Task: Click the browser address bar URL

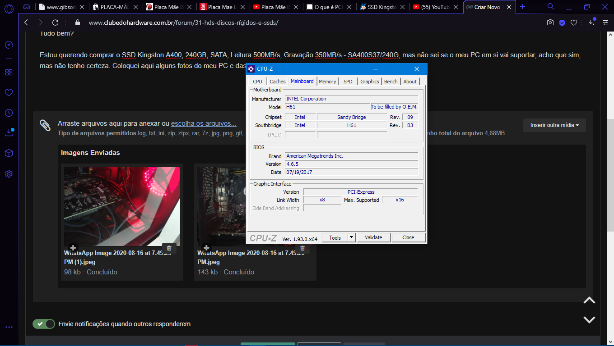Action: click(x=183, y=23)
